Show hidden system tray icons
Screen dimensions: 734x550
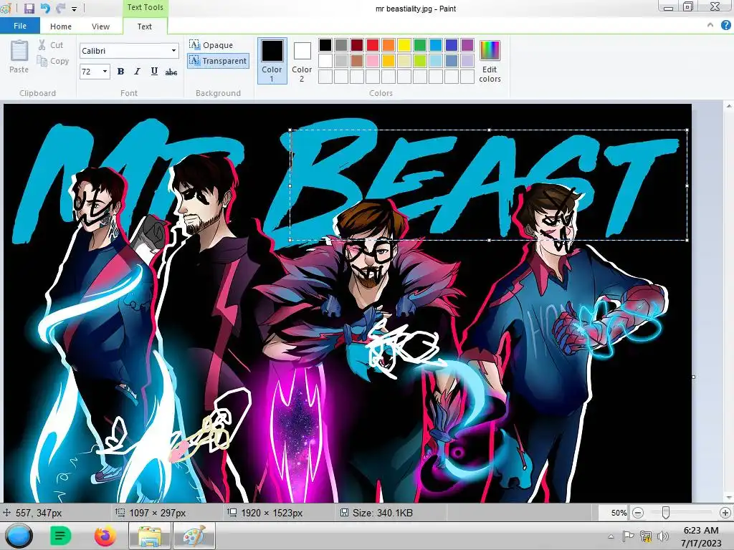pos(611,536)
